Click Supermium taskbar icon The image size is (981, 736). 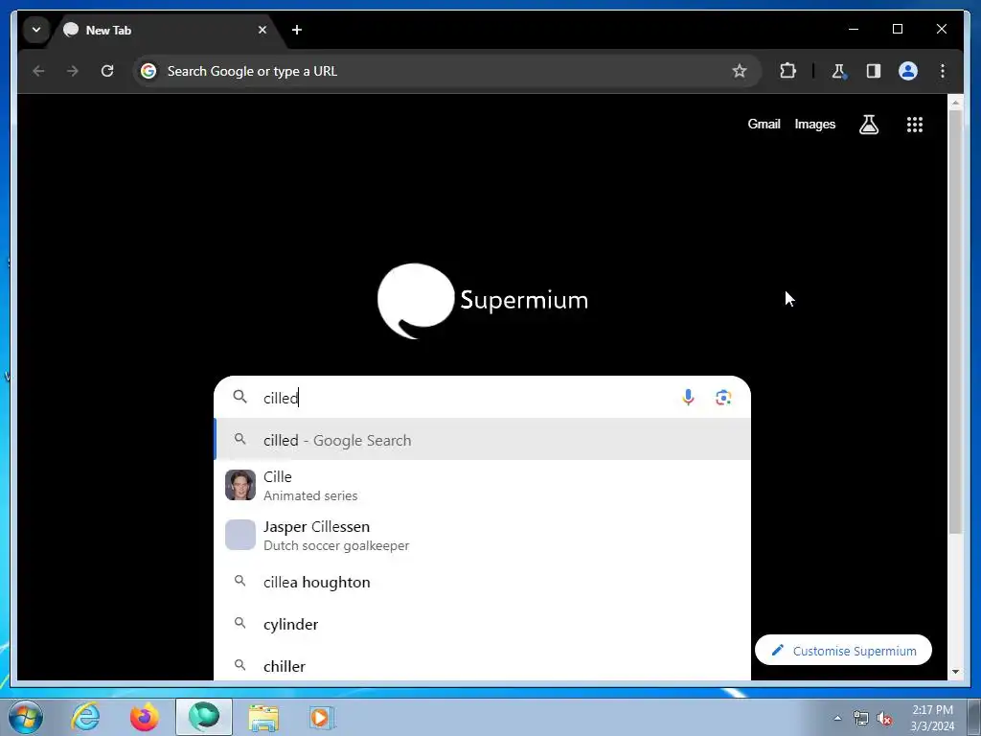(204, 717)
